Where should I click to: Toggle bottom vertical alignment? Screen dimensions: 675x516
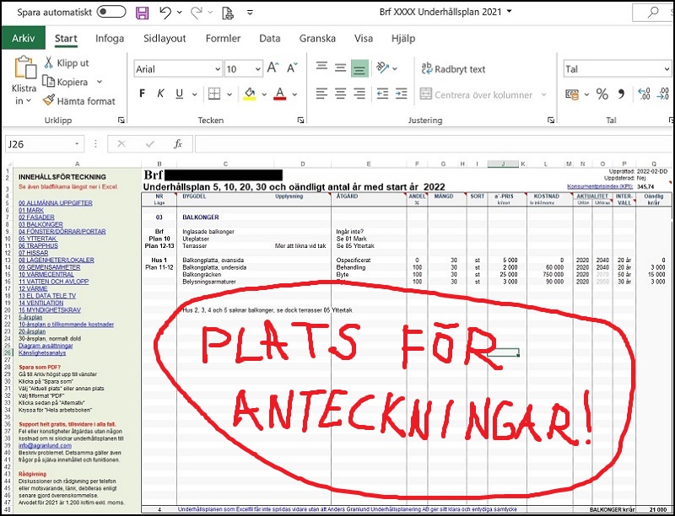pos(359,68)
